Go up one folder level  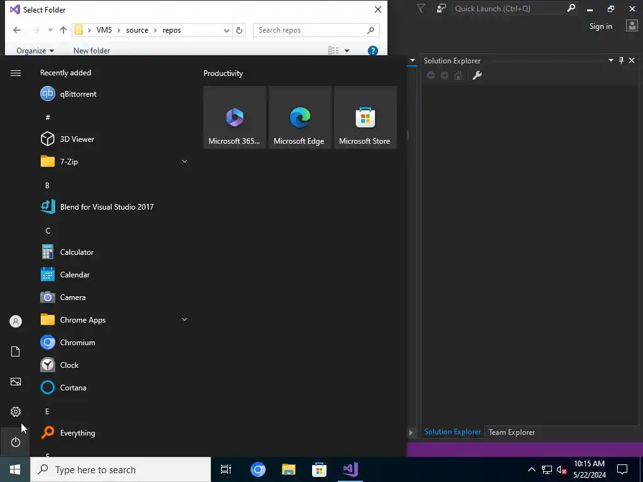63,30
